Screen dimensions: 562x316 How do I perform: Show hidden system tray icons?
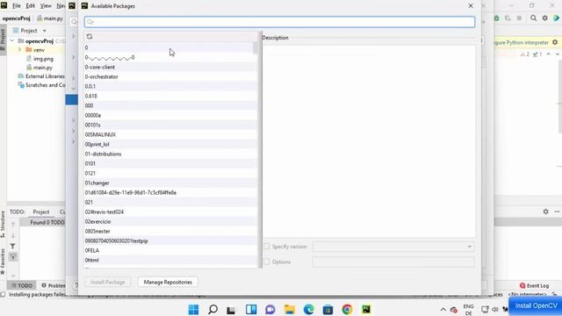[443, 310]
